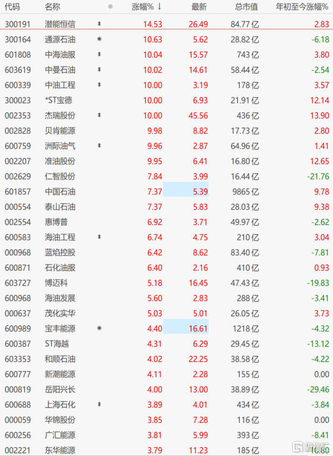
Task: Click market cap 410亿 of 石化油服
Action: (x=248, y=267)
